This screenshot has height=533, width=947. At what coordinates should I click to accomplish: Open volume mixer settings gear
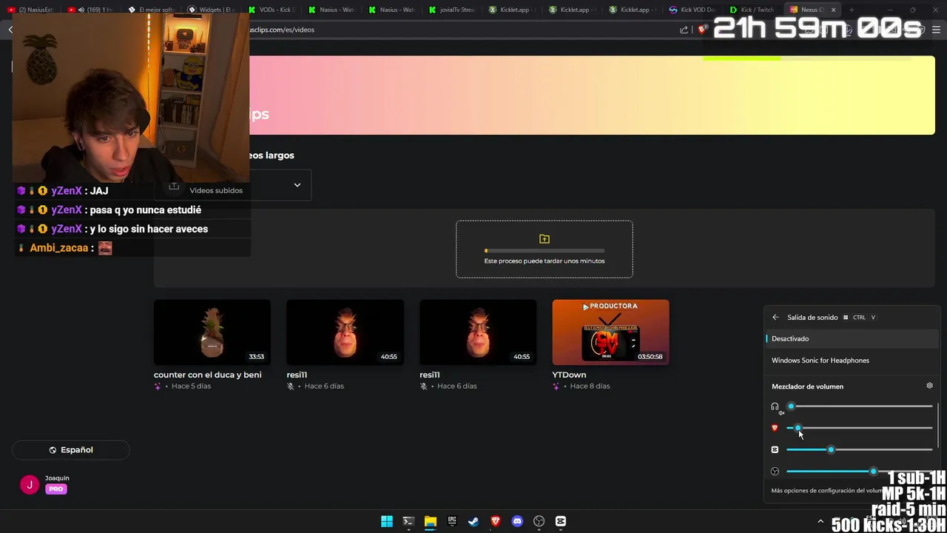[930, 386]
